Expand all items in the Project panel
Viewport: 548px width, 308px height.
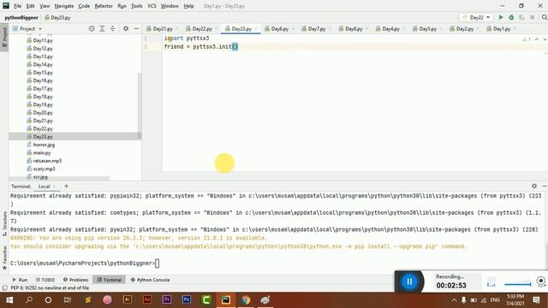point(102,28)
